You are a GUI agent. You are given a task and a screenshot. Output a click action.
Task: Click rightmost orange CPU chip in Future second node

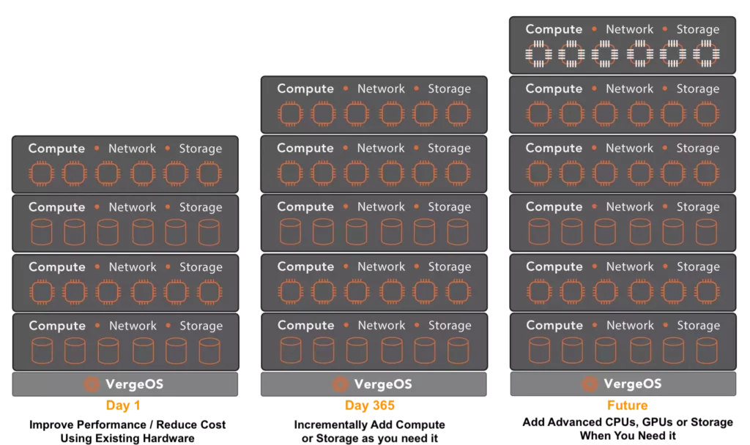[x=707, y=113]
